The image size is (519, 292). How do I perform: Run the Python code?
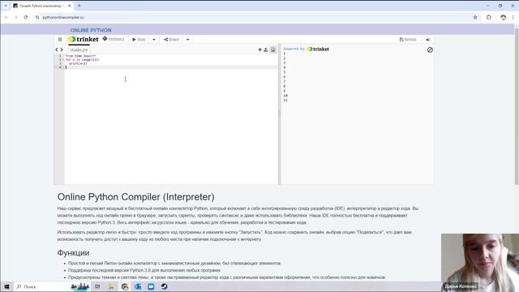(x=139, y=40)
